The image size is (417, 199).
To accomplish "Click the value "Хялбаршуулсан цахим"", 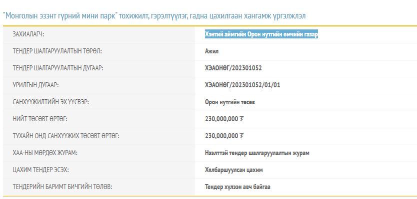I will pyautogui.click(x=234, y=170).
